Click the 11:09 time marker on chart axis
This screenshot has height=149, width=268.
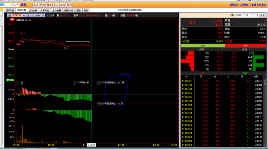point(91,145)
